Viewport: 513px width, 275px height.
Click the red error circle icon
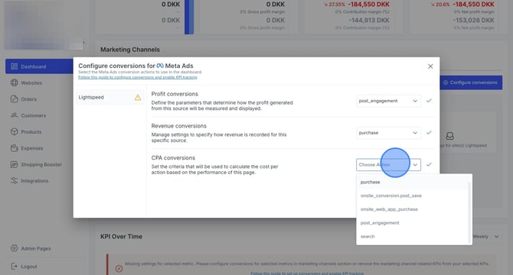point(119,268)
